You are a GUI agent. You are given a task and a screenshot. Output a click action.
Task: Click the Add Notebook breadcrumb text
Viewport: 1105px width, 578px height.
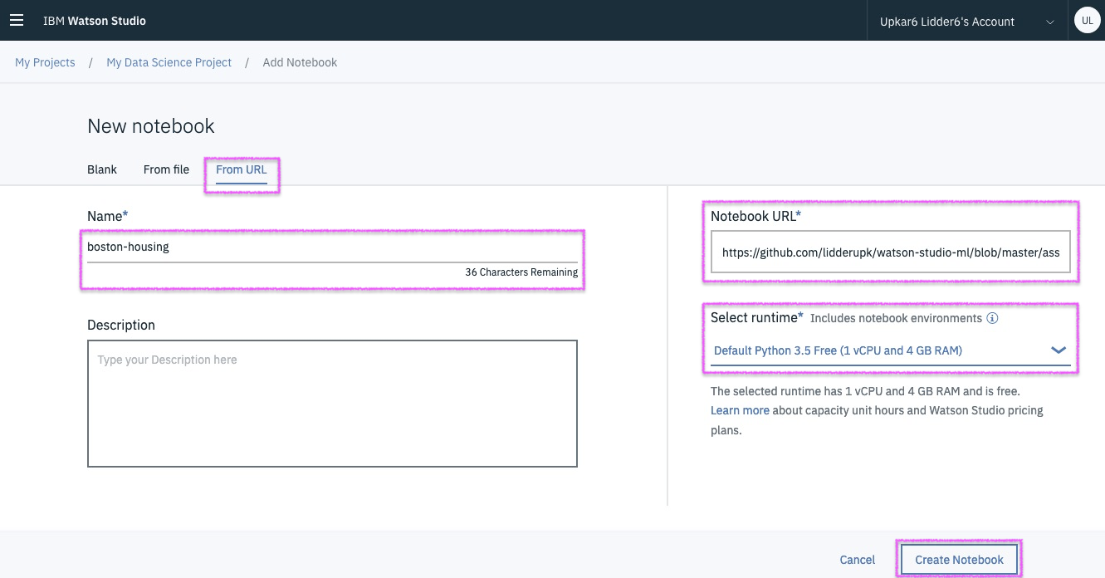pyautogui.click(x=300, y=62)
